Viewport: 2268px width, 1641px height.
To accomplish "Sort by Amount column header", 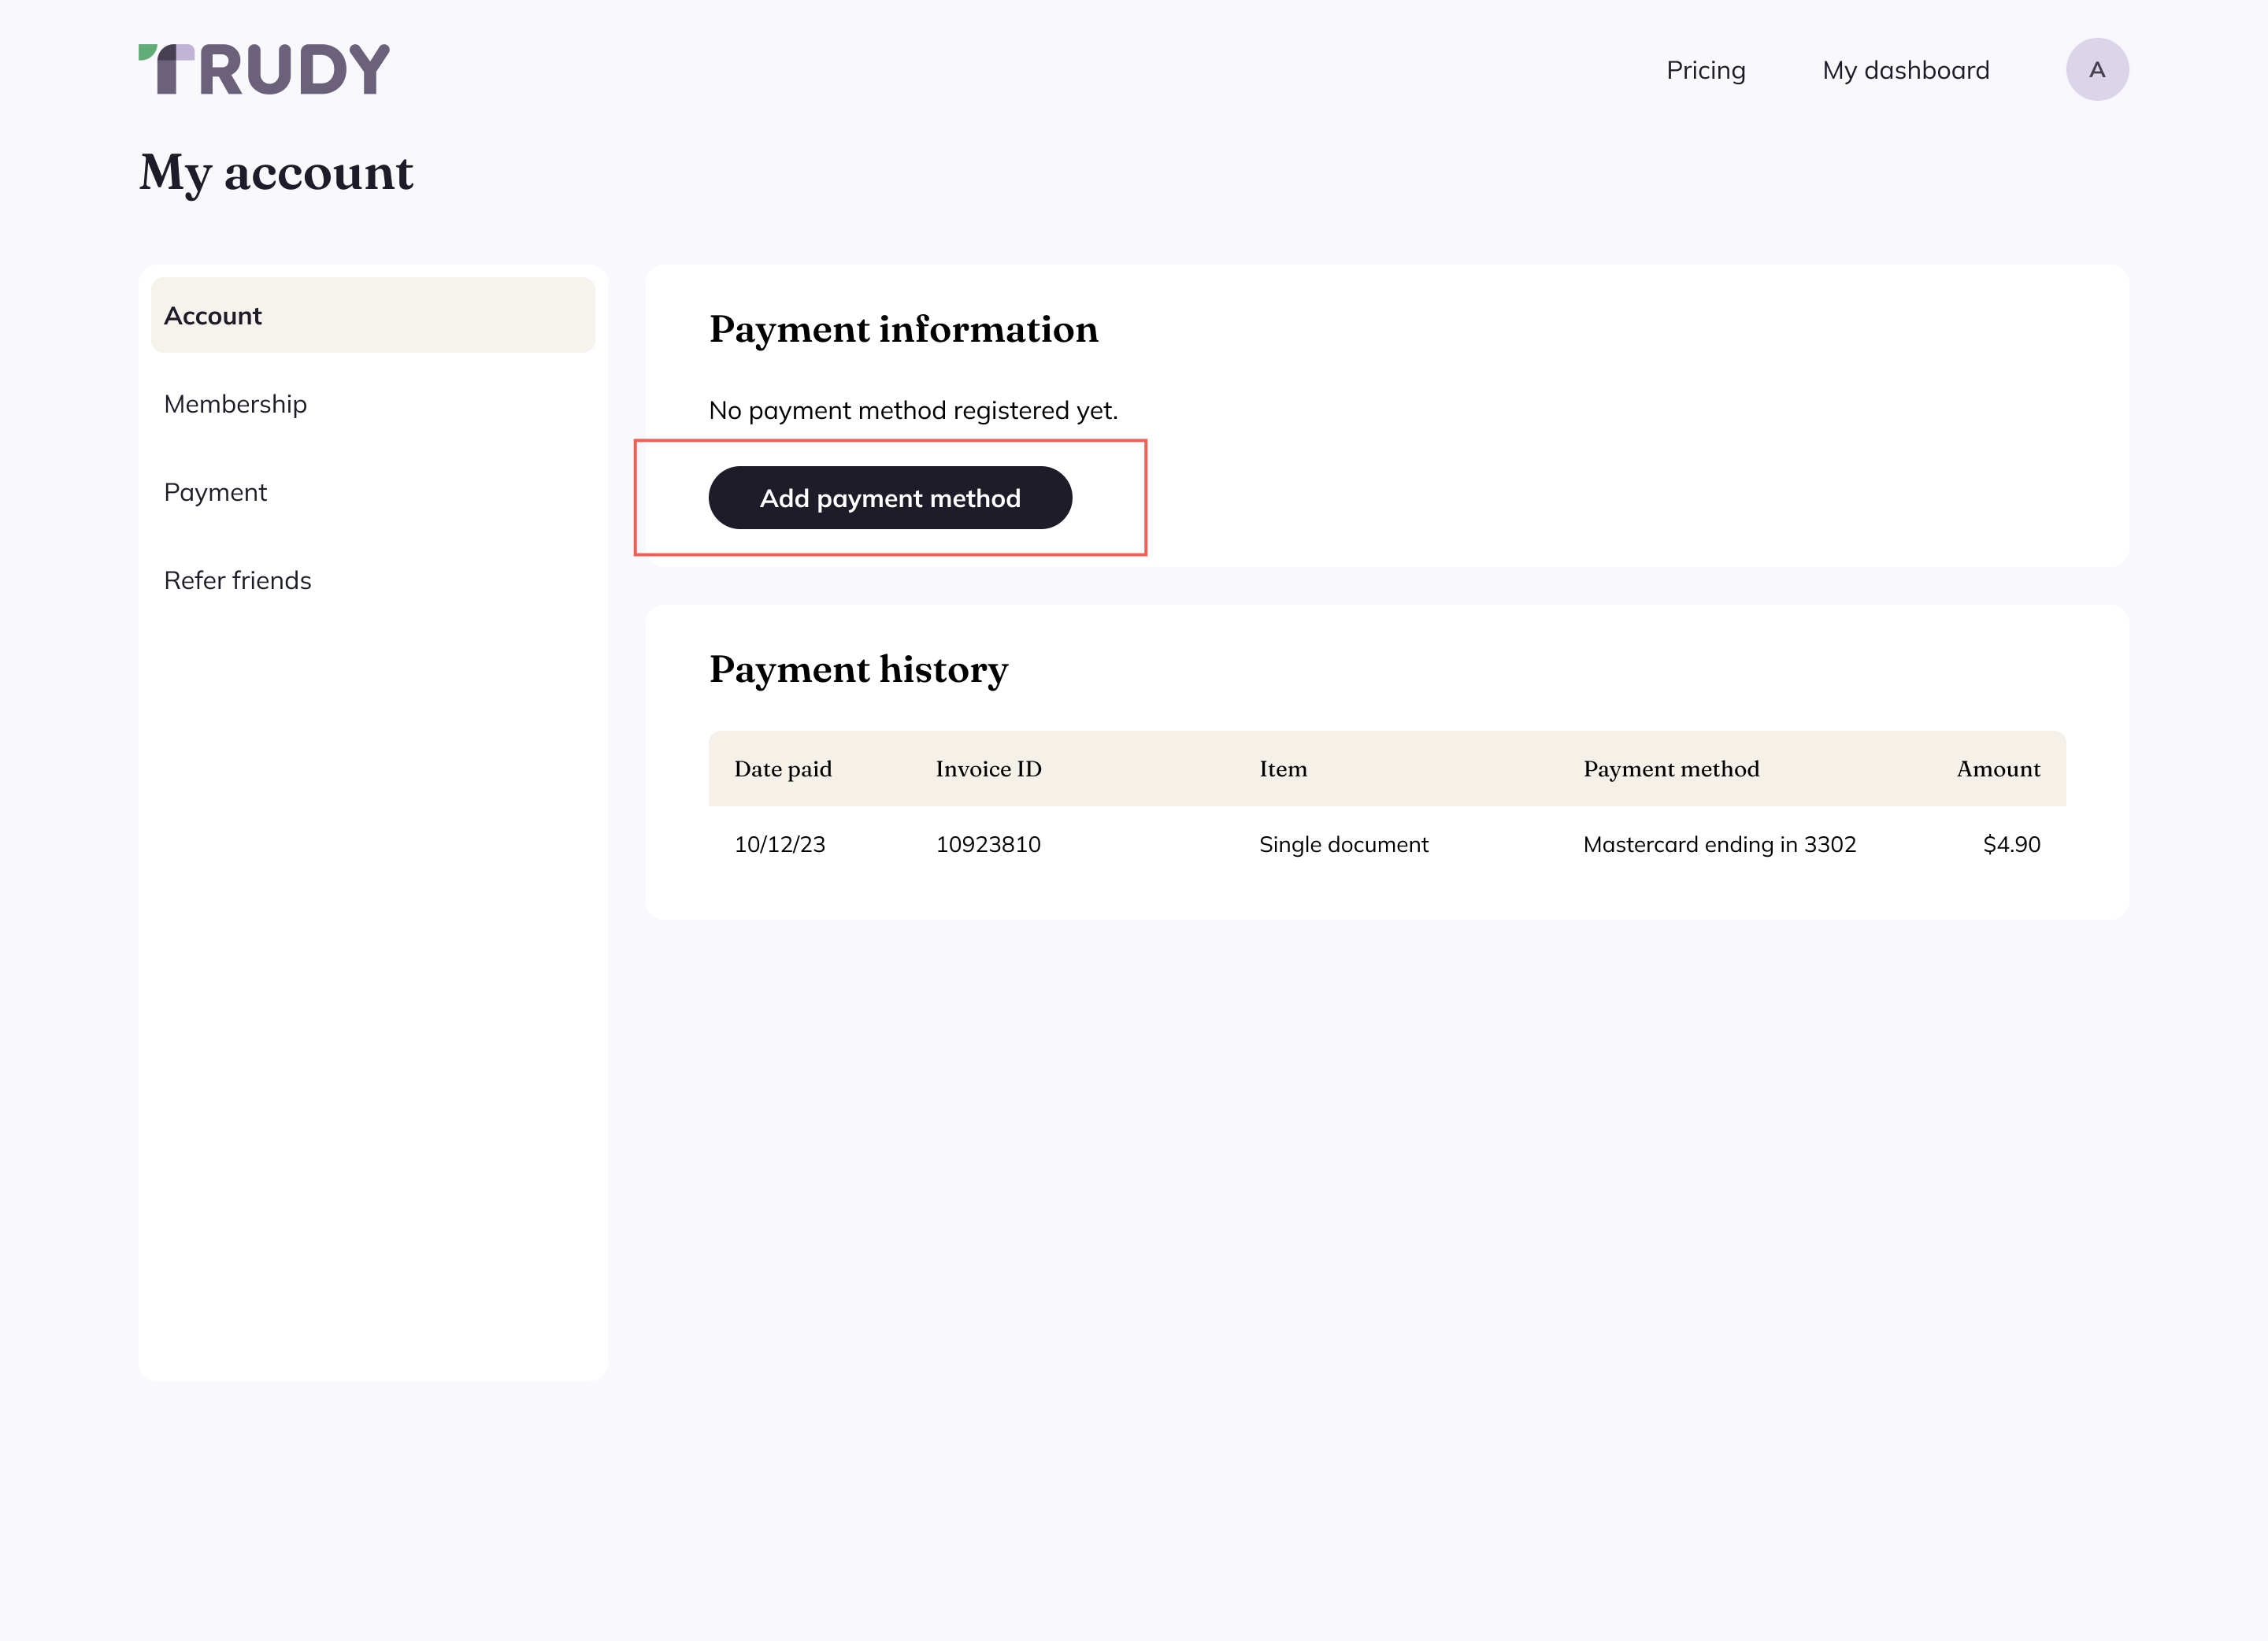I will (x=1999, y=768).
